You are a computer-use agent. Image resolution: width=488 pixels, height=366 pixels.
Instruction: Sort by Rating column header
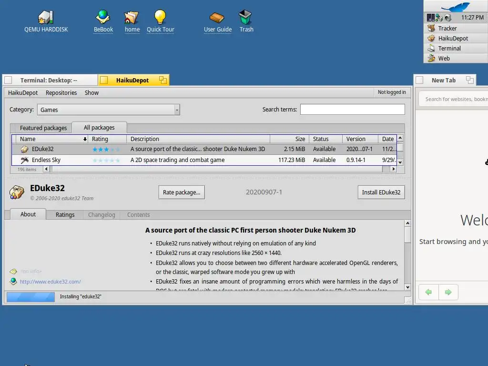(x=107, y=139)
